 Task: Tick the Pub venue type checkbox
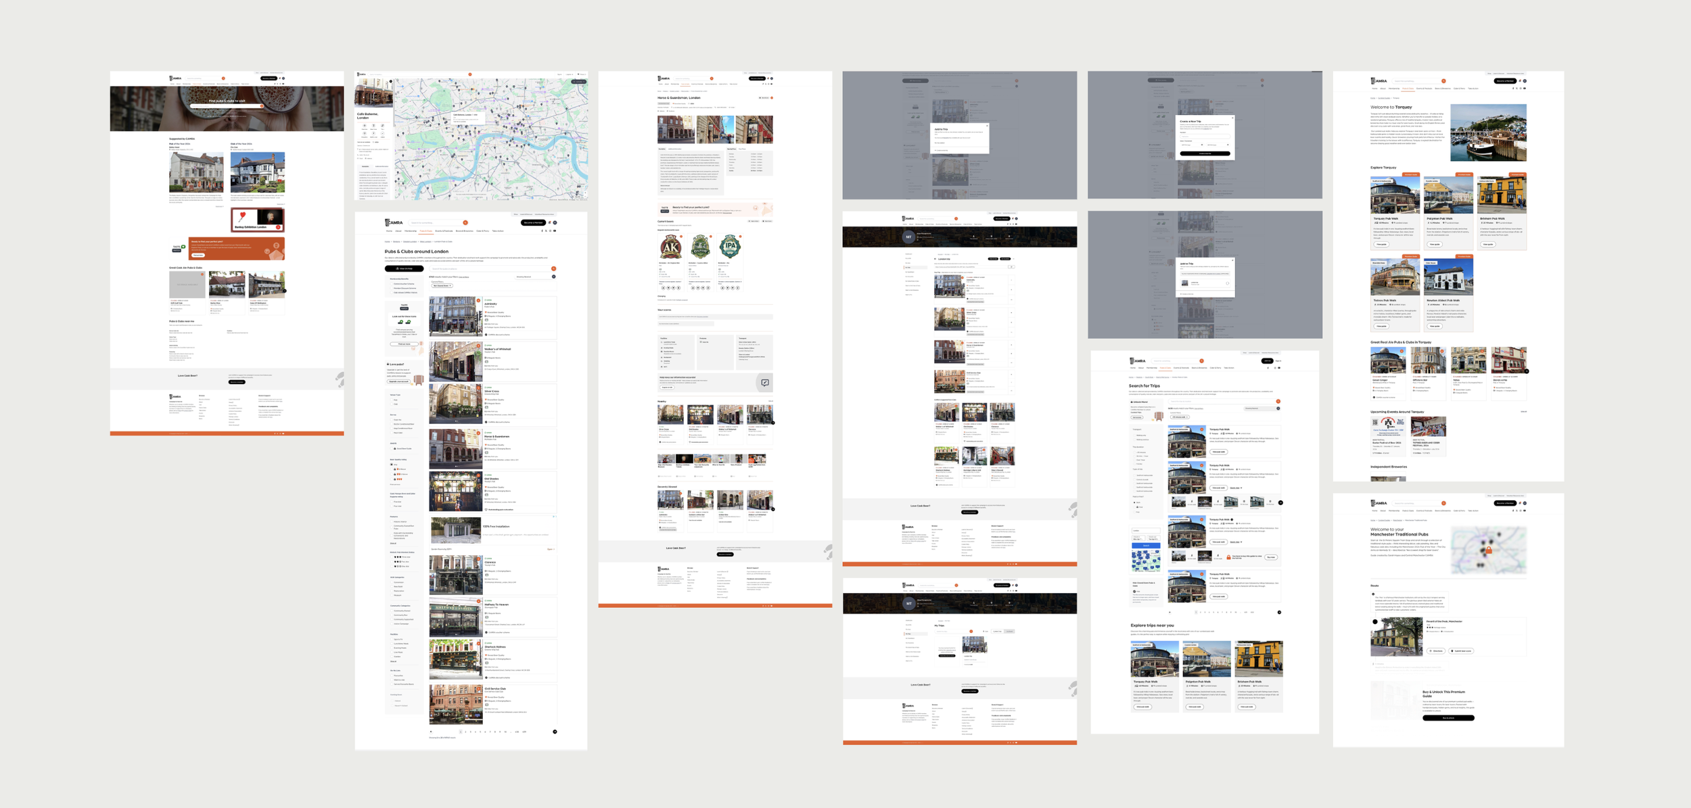point(392,400)
